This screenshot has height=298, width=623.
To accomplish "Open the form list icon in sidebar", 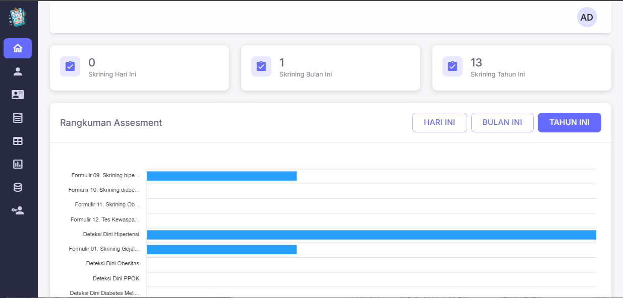I will point(18,118).
